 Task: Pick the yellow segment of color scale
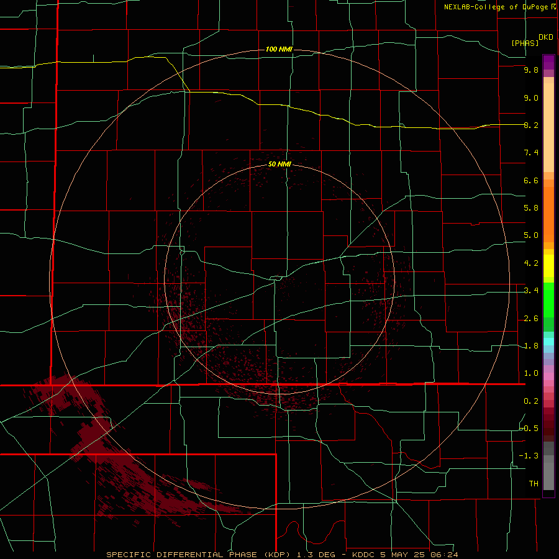(x=548, y=266)
